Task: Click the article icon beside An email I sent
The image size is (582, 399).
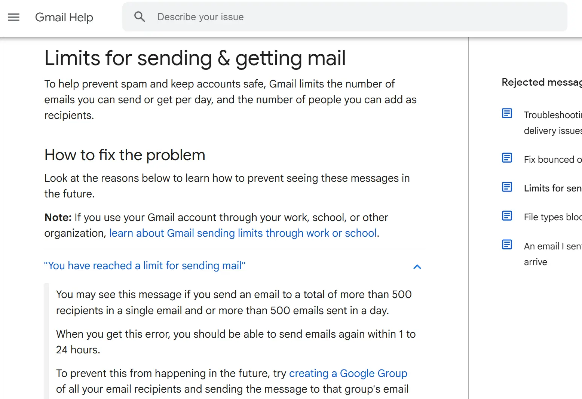Action: [507, 244]
